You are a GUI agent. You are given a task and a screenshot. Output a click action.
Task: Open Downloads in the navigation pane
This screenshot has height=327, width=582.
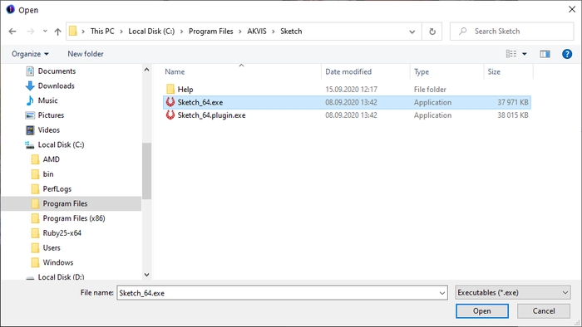pos(56,86)
